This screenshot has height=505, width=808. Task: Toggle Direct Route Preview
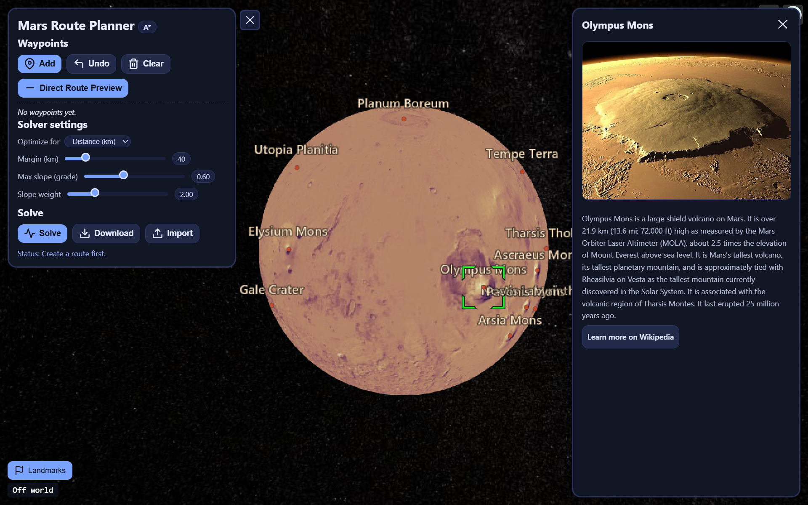(73, 88)
